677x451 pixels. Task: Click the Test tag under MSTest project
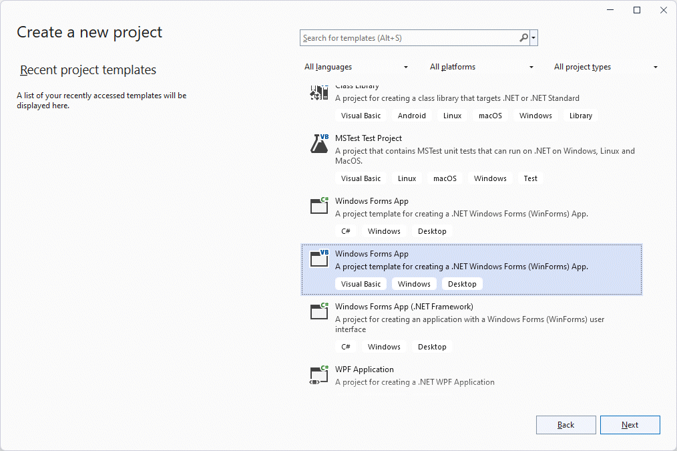(x=531, y=178)
